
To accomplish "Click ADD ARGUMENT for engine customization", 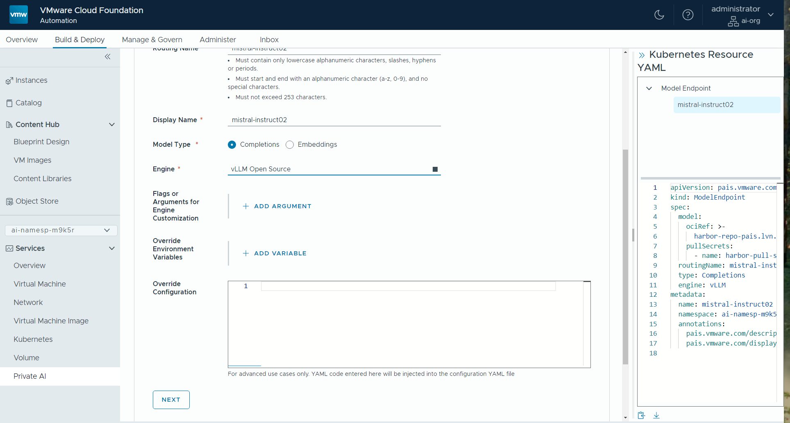I will coord(277,206).
